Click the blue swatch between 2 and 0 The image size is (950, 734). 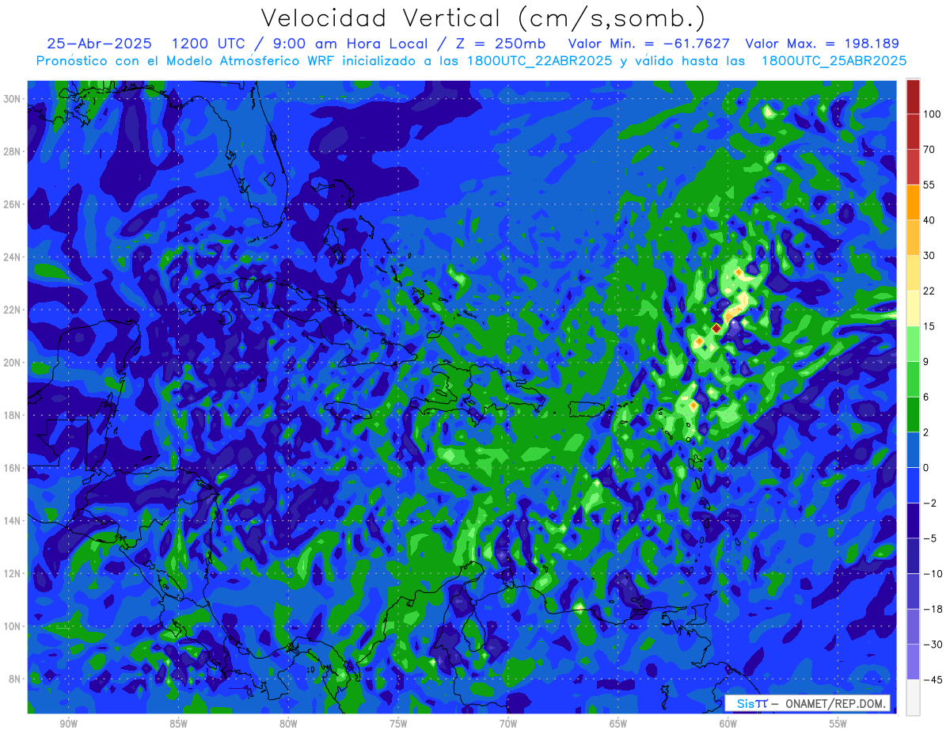coord(913,449)
